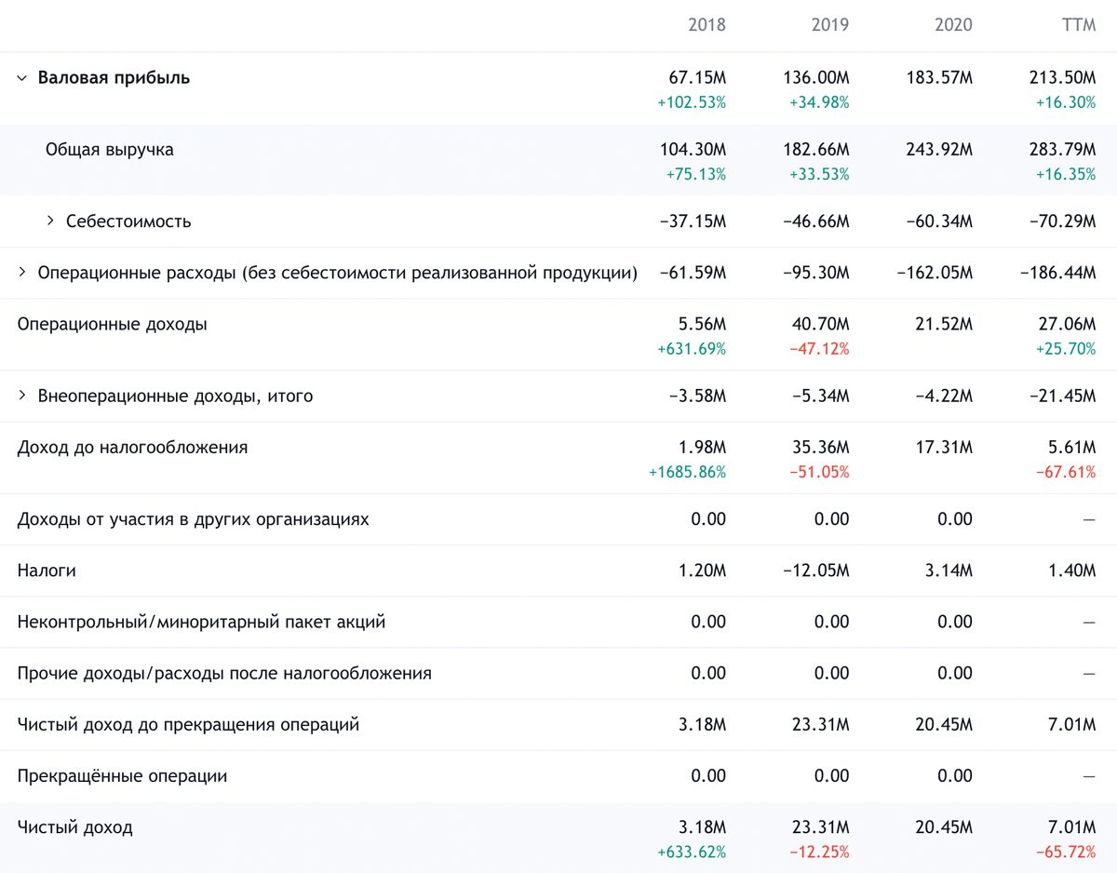
Task: Click the +631.69% operating income change
Action: (x=692, y=349)
